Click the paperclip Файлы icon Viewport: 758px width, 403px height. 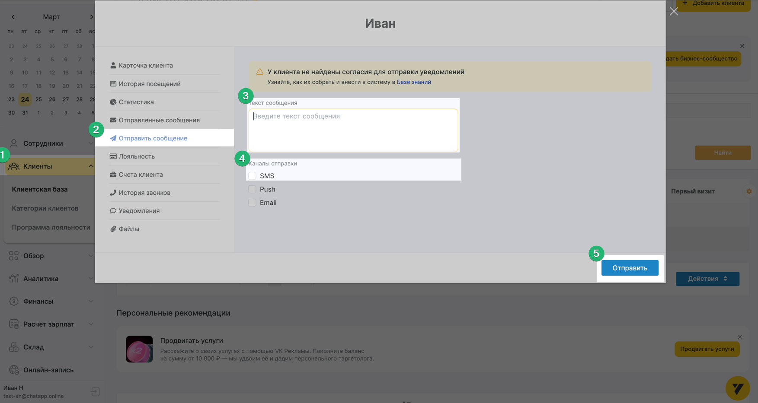(113, 229)
